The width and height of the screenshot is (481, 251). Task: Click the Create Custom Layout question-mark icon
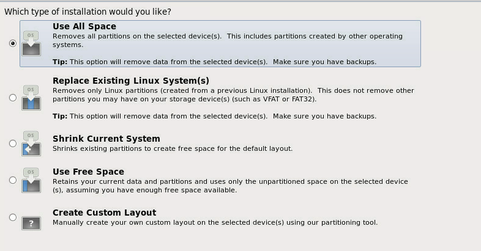pos(31,223)
